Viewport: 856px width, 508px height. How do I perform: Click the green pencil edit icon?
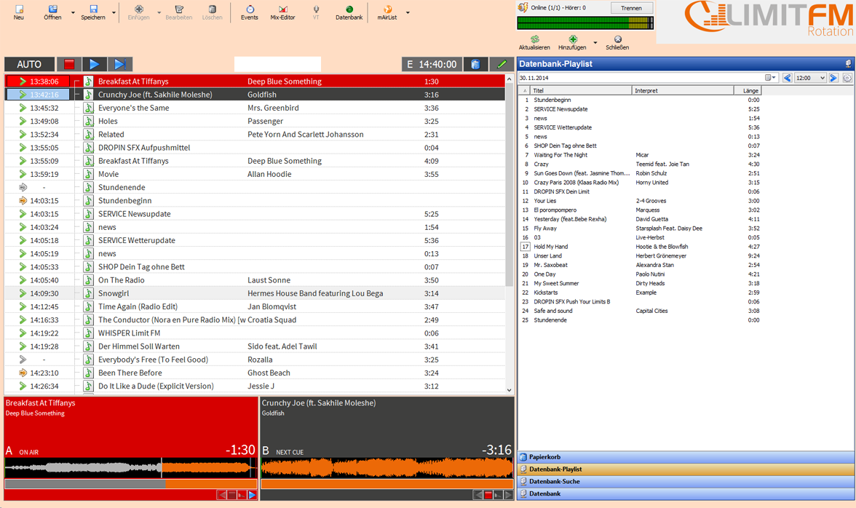click(502, 64)
